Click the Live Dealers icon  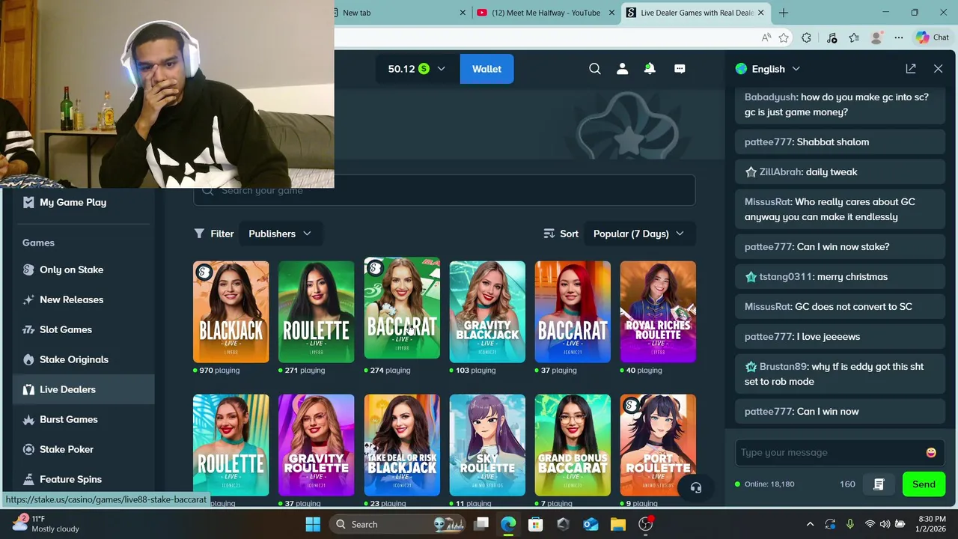click(x=28, y=389)
